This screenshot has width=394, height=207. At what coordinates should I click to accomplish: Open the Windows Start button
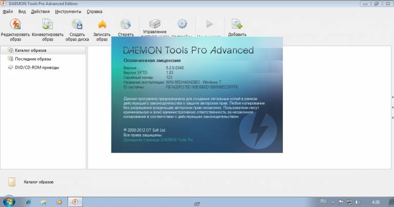point(9,201)
